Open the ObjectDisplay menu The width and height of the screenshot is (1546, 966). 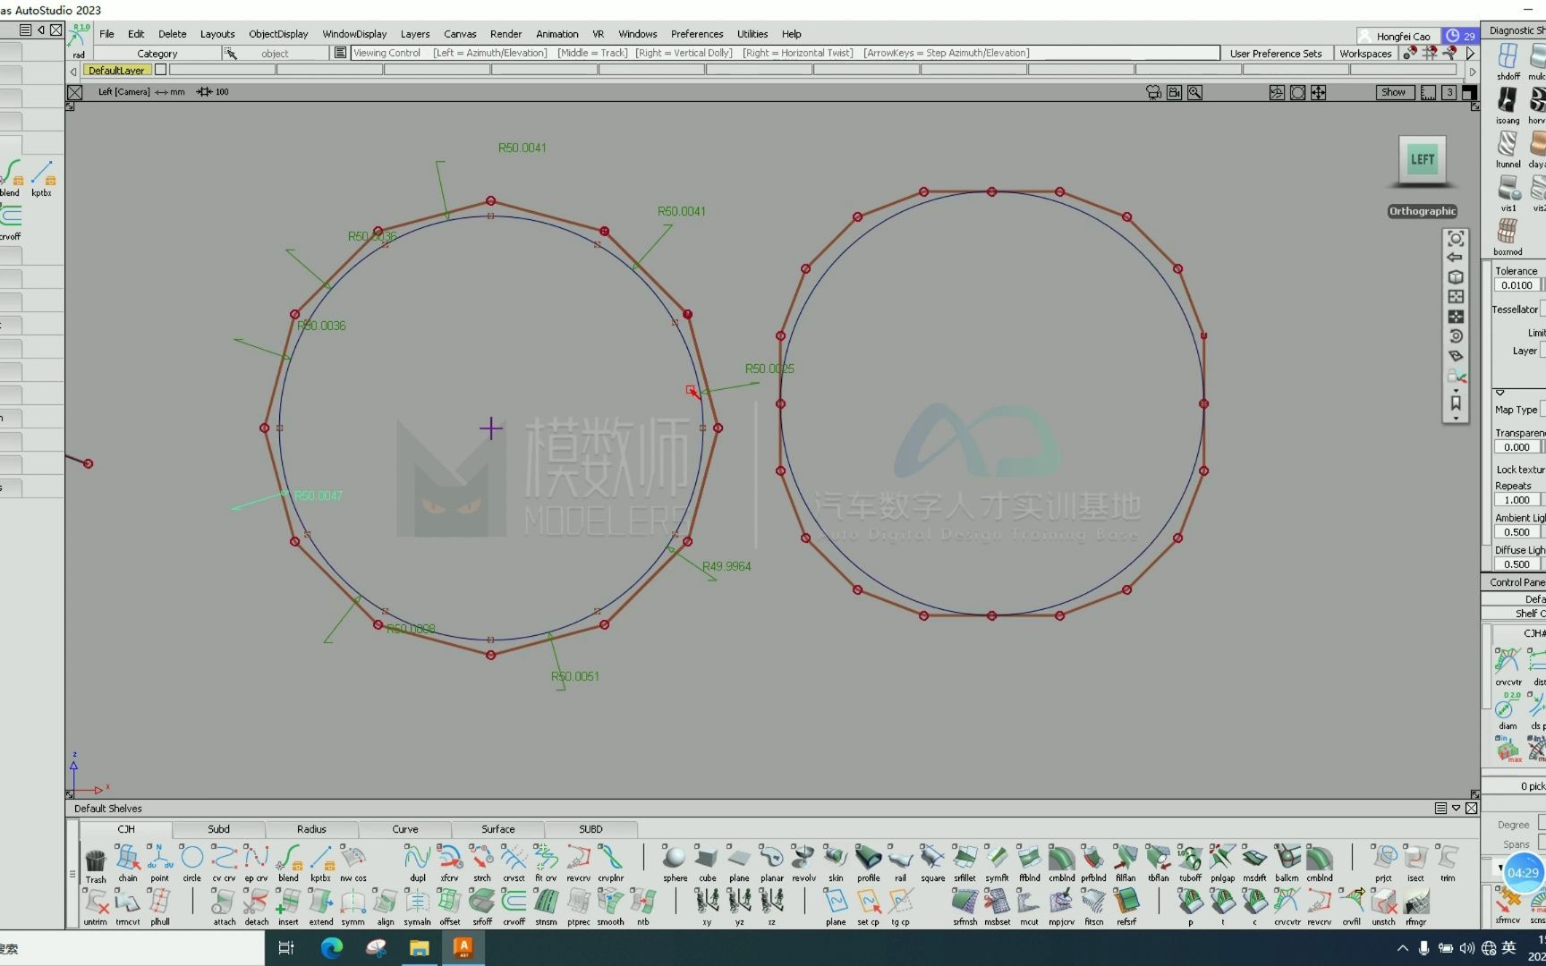click(278, 34)
